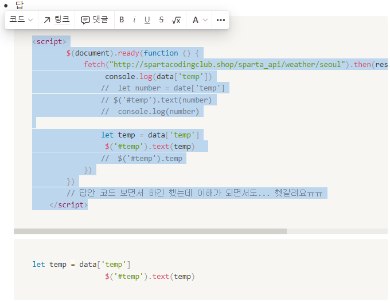This screenshot has width=390, height=303.
Task: Create inline equation with square root icon
Action: 176,20
